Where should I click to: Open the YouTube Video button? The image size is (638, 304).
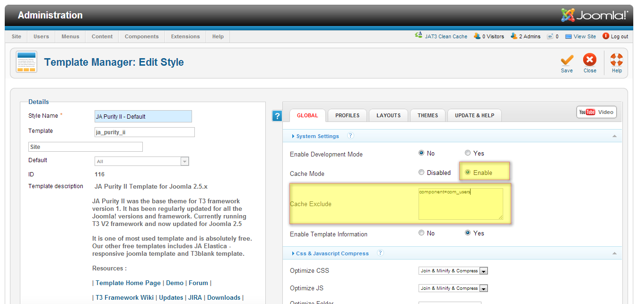coord(596,112)
